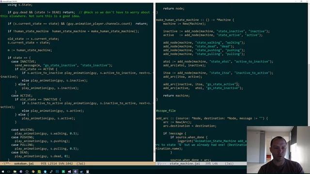
Task: Click add_node line with "state_walking"
Action: [x=204, y=43]
